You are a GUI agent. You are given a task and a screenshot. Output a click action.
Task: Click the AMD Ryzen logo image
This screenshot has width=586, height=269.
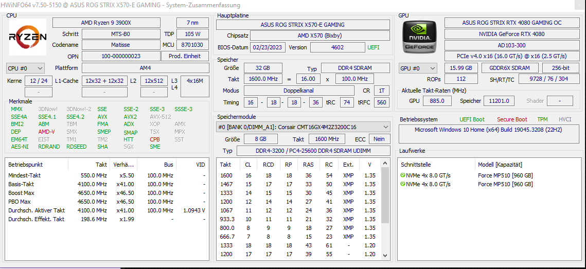point(28,37)
